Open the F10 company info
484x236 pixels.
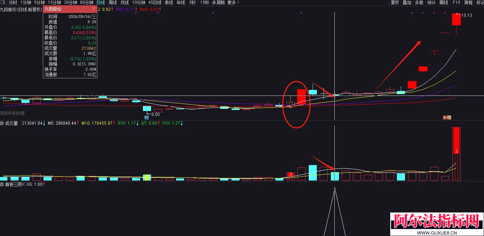coord(456,2)
